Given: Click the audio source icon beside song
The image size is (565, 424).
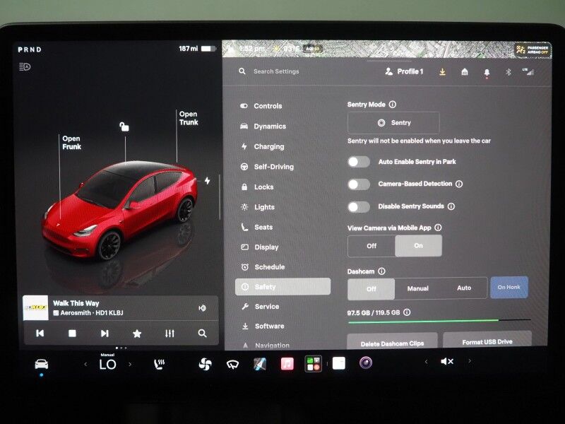Looking at the screenshot, I should click(x=202, y=308).
